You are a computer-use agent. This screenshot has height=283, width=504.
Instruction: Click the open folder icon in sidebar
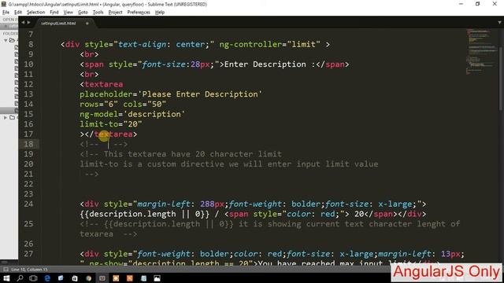click(13, 40)
